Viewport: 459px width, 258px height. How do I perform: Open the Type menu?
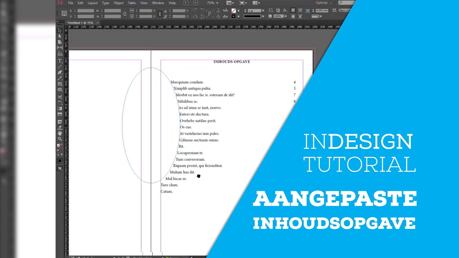[x=105, y=3]
